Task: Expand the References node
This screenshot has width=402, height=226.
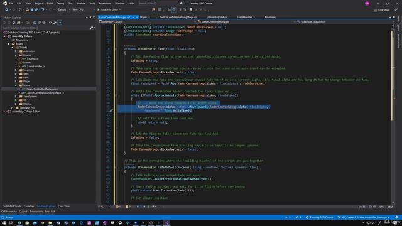Action: [x=8, y=40]
